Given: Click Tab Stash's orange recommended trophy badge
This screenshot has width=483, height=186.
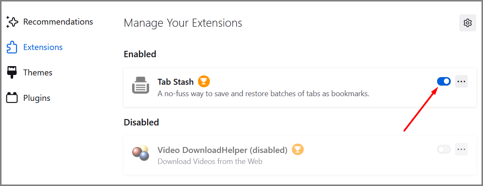Looking at the screenshot, I should [x=204, y=81].
